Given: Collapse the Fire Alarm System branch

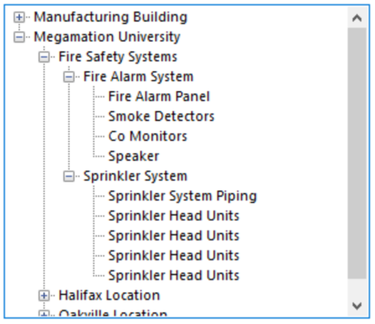Looking at the screenshot, I should 69,77.
